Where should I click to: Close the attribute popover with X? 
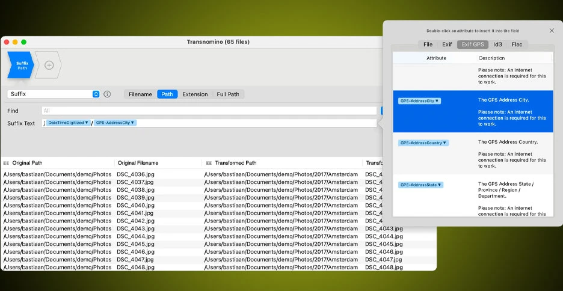tap(552, 31)
